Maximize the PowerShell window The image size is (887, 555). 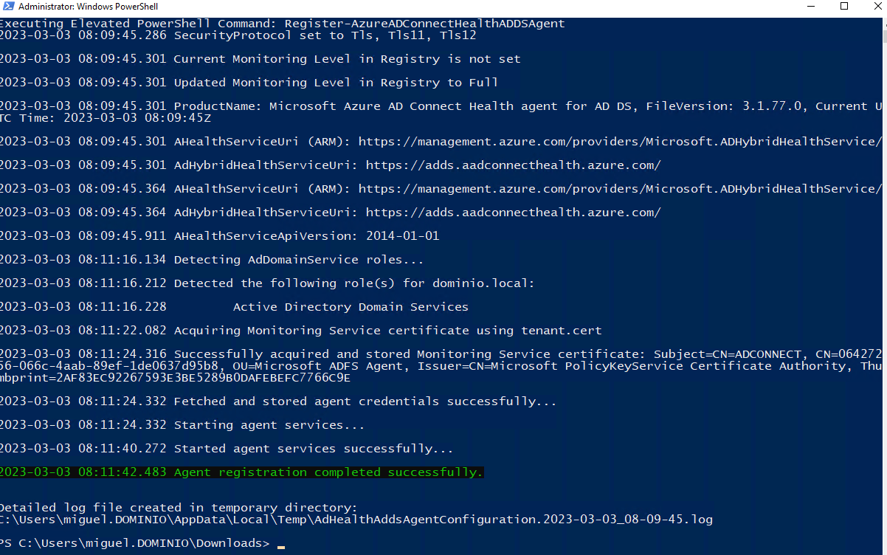(x=844, y=7)
